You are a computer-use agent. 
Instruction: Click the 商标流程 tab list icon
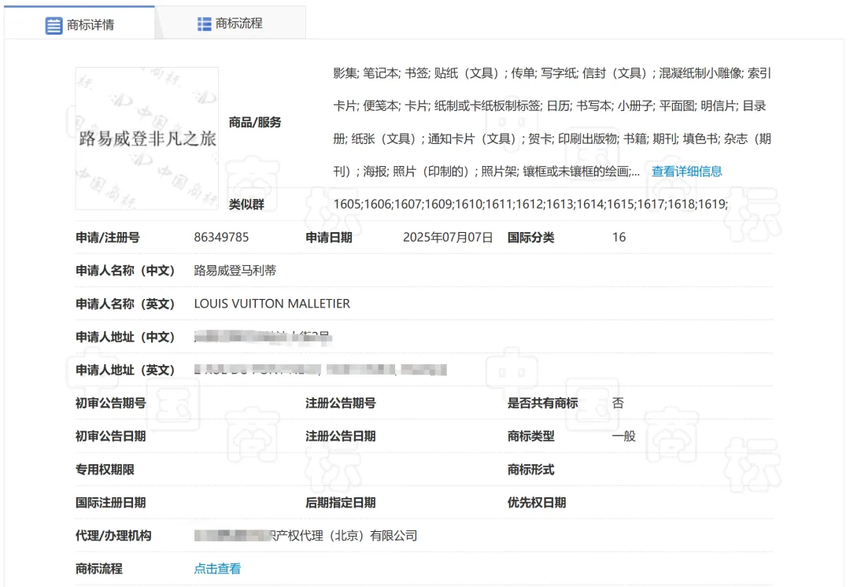(x=205, y=24)
